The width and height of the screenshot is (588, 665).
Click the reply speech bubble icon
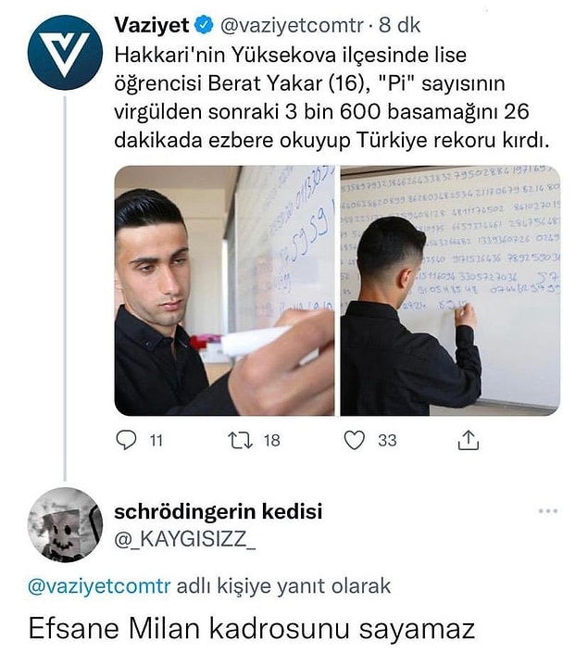(x=126, y=440)
